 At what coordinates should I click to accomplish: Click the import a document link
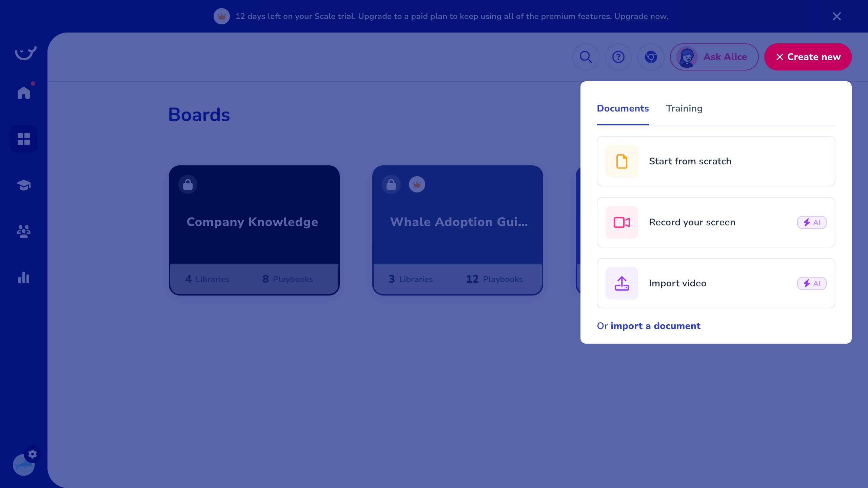tap(655, 326)
